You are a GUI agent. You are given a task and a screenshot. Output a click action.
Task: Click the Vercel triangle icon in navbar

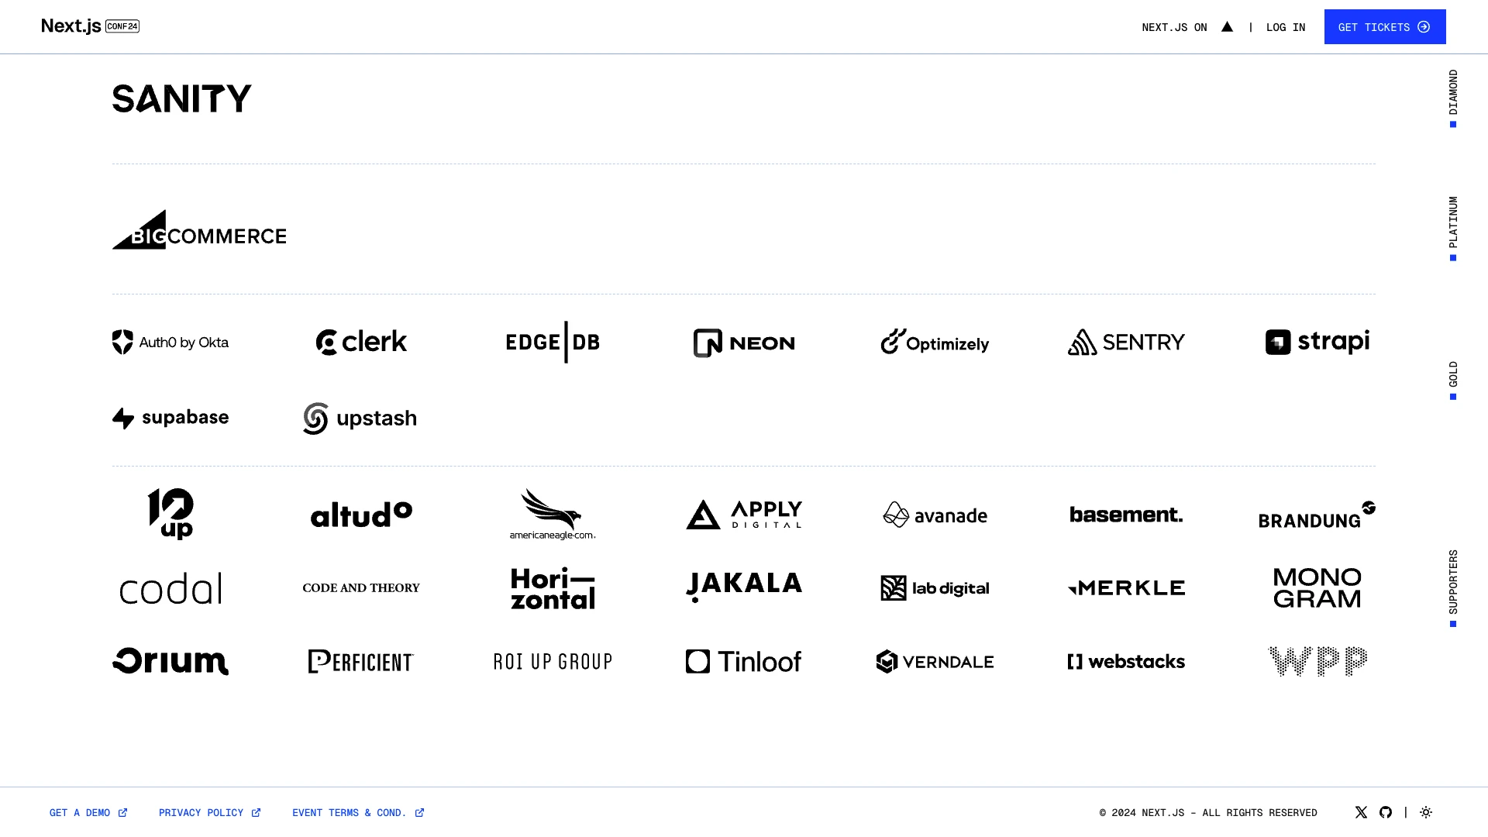[1226, 26]
